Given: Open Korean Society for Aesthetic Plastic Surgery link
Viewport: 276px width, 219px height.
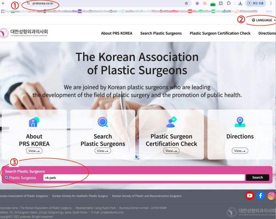Looking at the screenshot, I should tap(80, 196).
